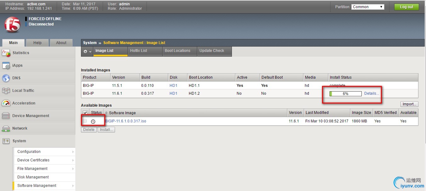Open Disk Management in System menu

coord(44,177)
